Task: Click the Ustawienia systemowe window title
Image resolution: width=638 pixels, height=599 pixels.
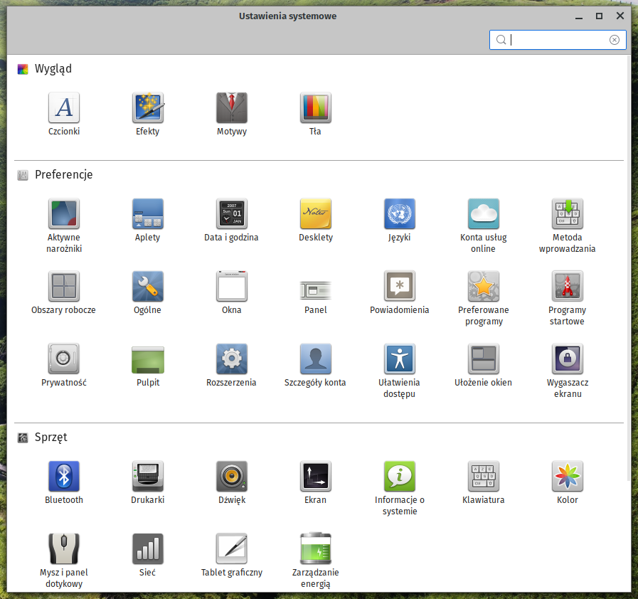Action: tap(287, 16)
